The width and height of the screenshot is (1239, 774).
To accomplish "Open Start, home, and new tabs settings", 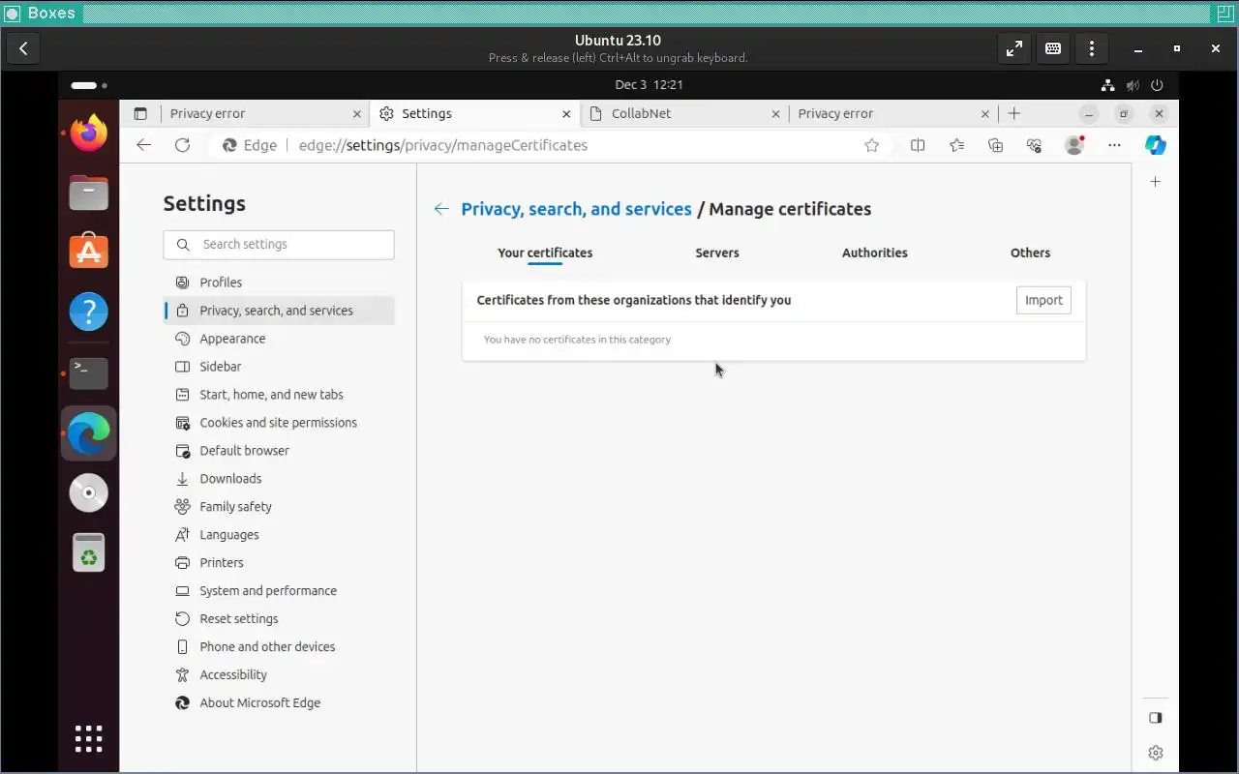I will click(279, 395).
